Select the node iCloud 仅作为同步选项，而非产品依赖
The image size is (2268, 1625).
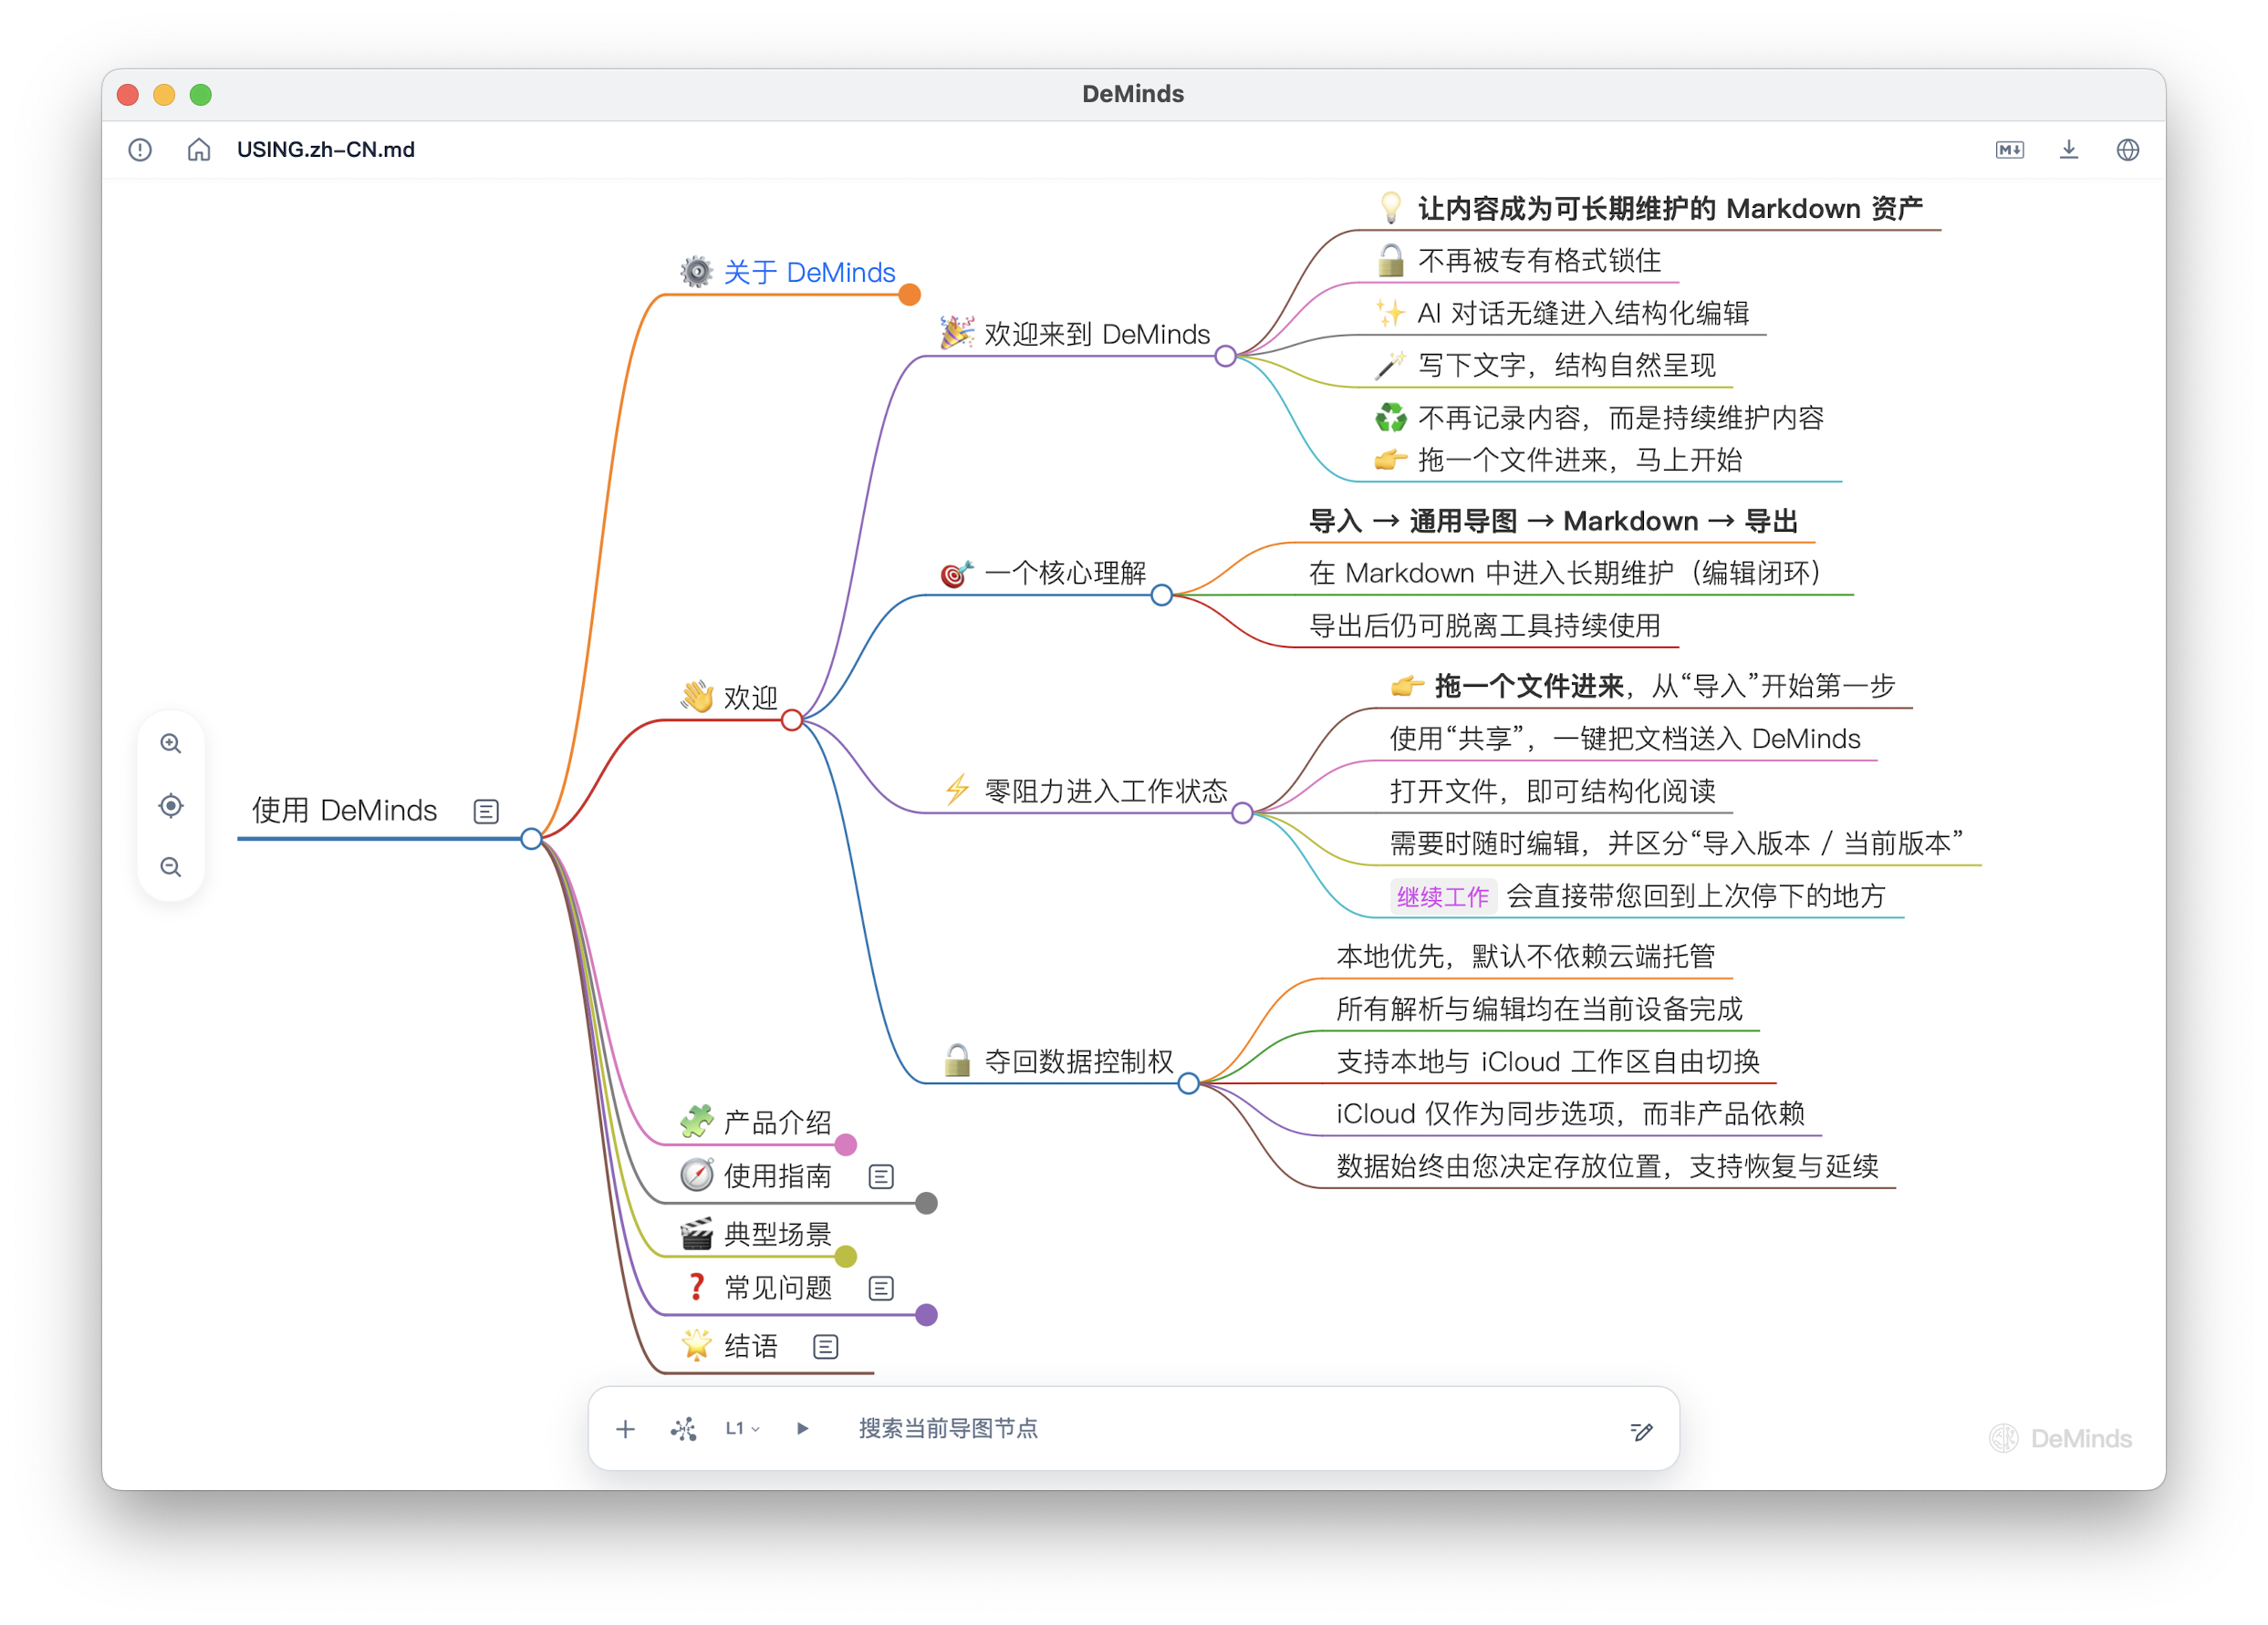(1570, 1114)
